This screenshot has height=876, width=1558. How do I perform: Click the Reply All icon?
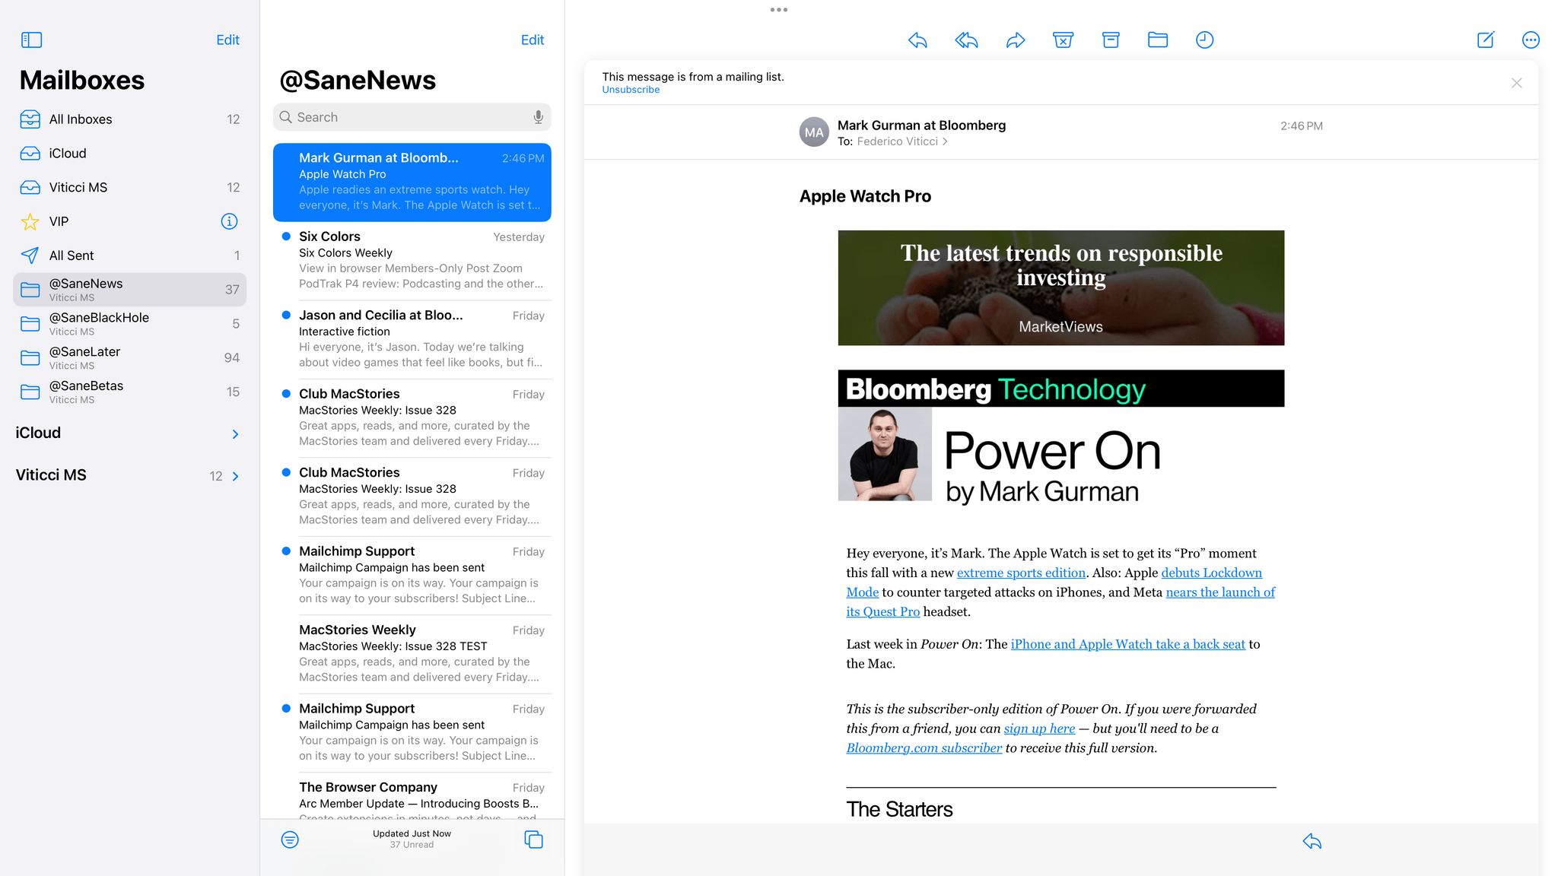(966, 40)
